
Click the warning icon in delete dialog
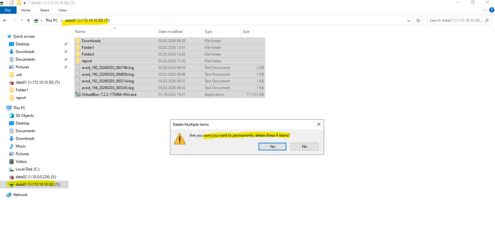point(180,139)
